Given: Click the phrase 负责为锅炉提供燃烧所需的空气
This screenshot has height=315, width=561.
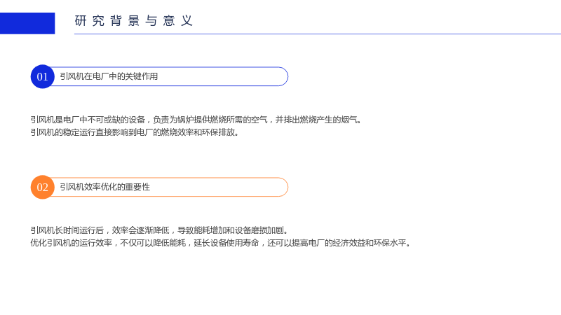Looking at the screenshot, I should click(x=210, y=120).
